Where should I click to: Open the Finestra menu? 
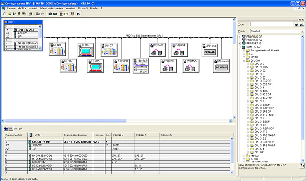pyautogui.click(x=94, y=9)
